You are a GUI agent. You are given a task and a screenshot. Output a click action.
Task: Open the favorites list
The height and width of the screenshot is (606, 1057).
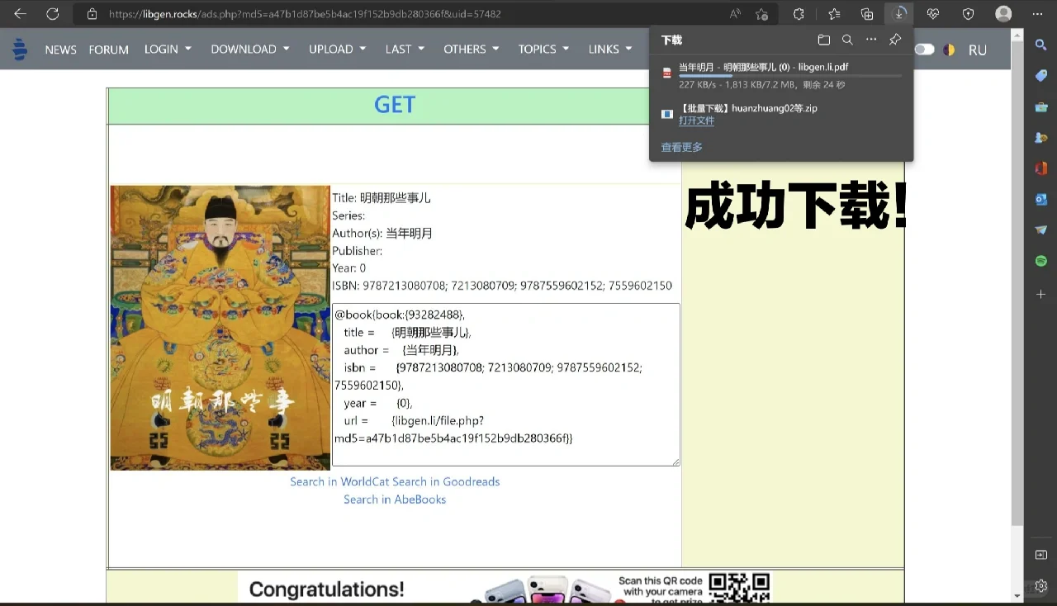(834, 14)
